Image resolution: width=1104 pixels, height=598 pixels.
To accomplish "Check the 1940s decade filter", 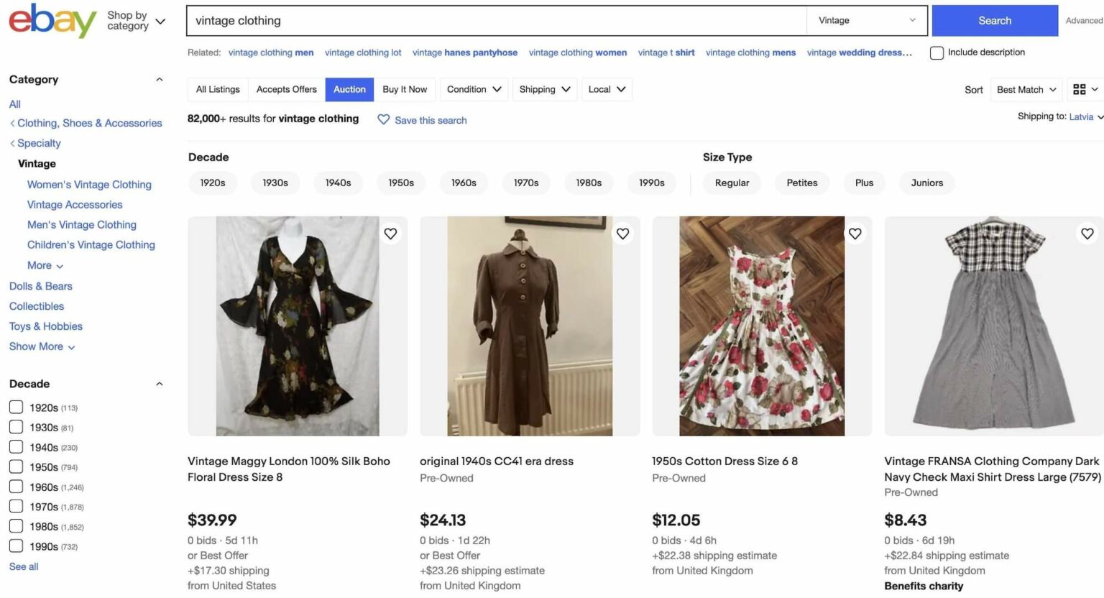I will [x=16, y=447].
